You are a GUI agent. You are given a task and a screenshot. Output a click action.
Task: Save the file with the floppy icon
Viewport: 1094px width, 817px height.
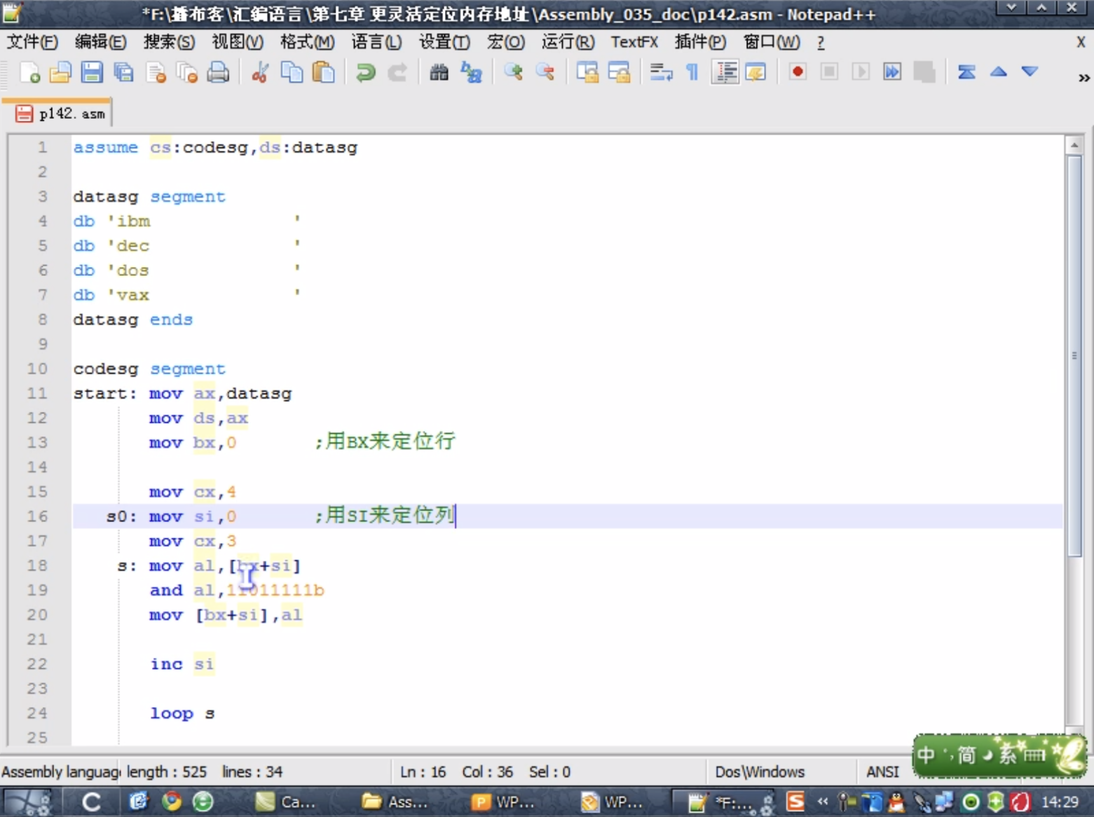92,72
